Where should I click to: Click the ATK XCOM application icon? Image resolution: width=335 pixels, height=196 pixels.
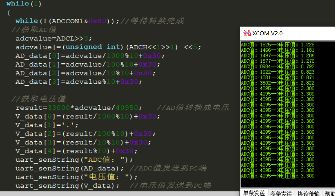click(x=247, y=33)
